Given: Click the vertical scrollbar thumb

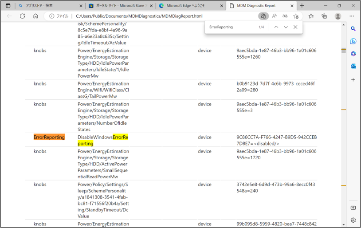Looking at the screenshot, I should click(x=344, y=51).
